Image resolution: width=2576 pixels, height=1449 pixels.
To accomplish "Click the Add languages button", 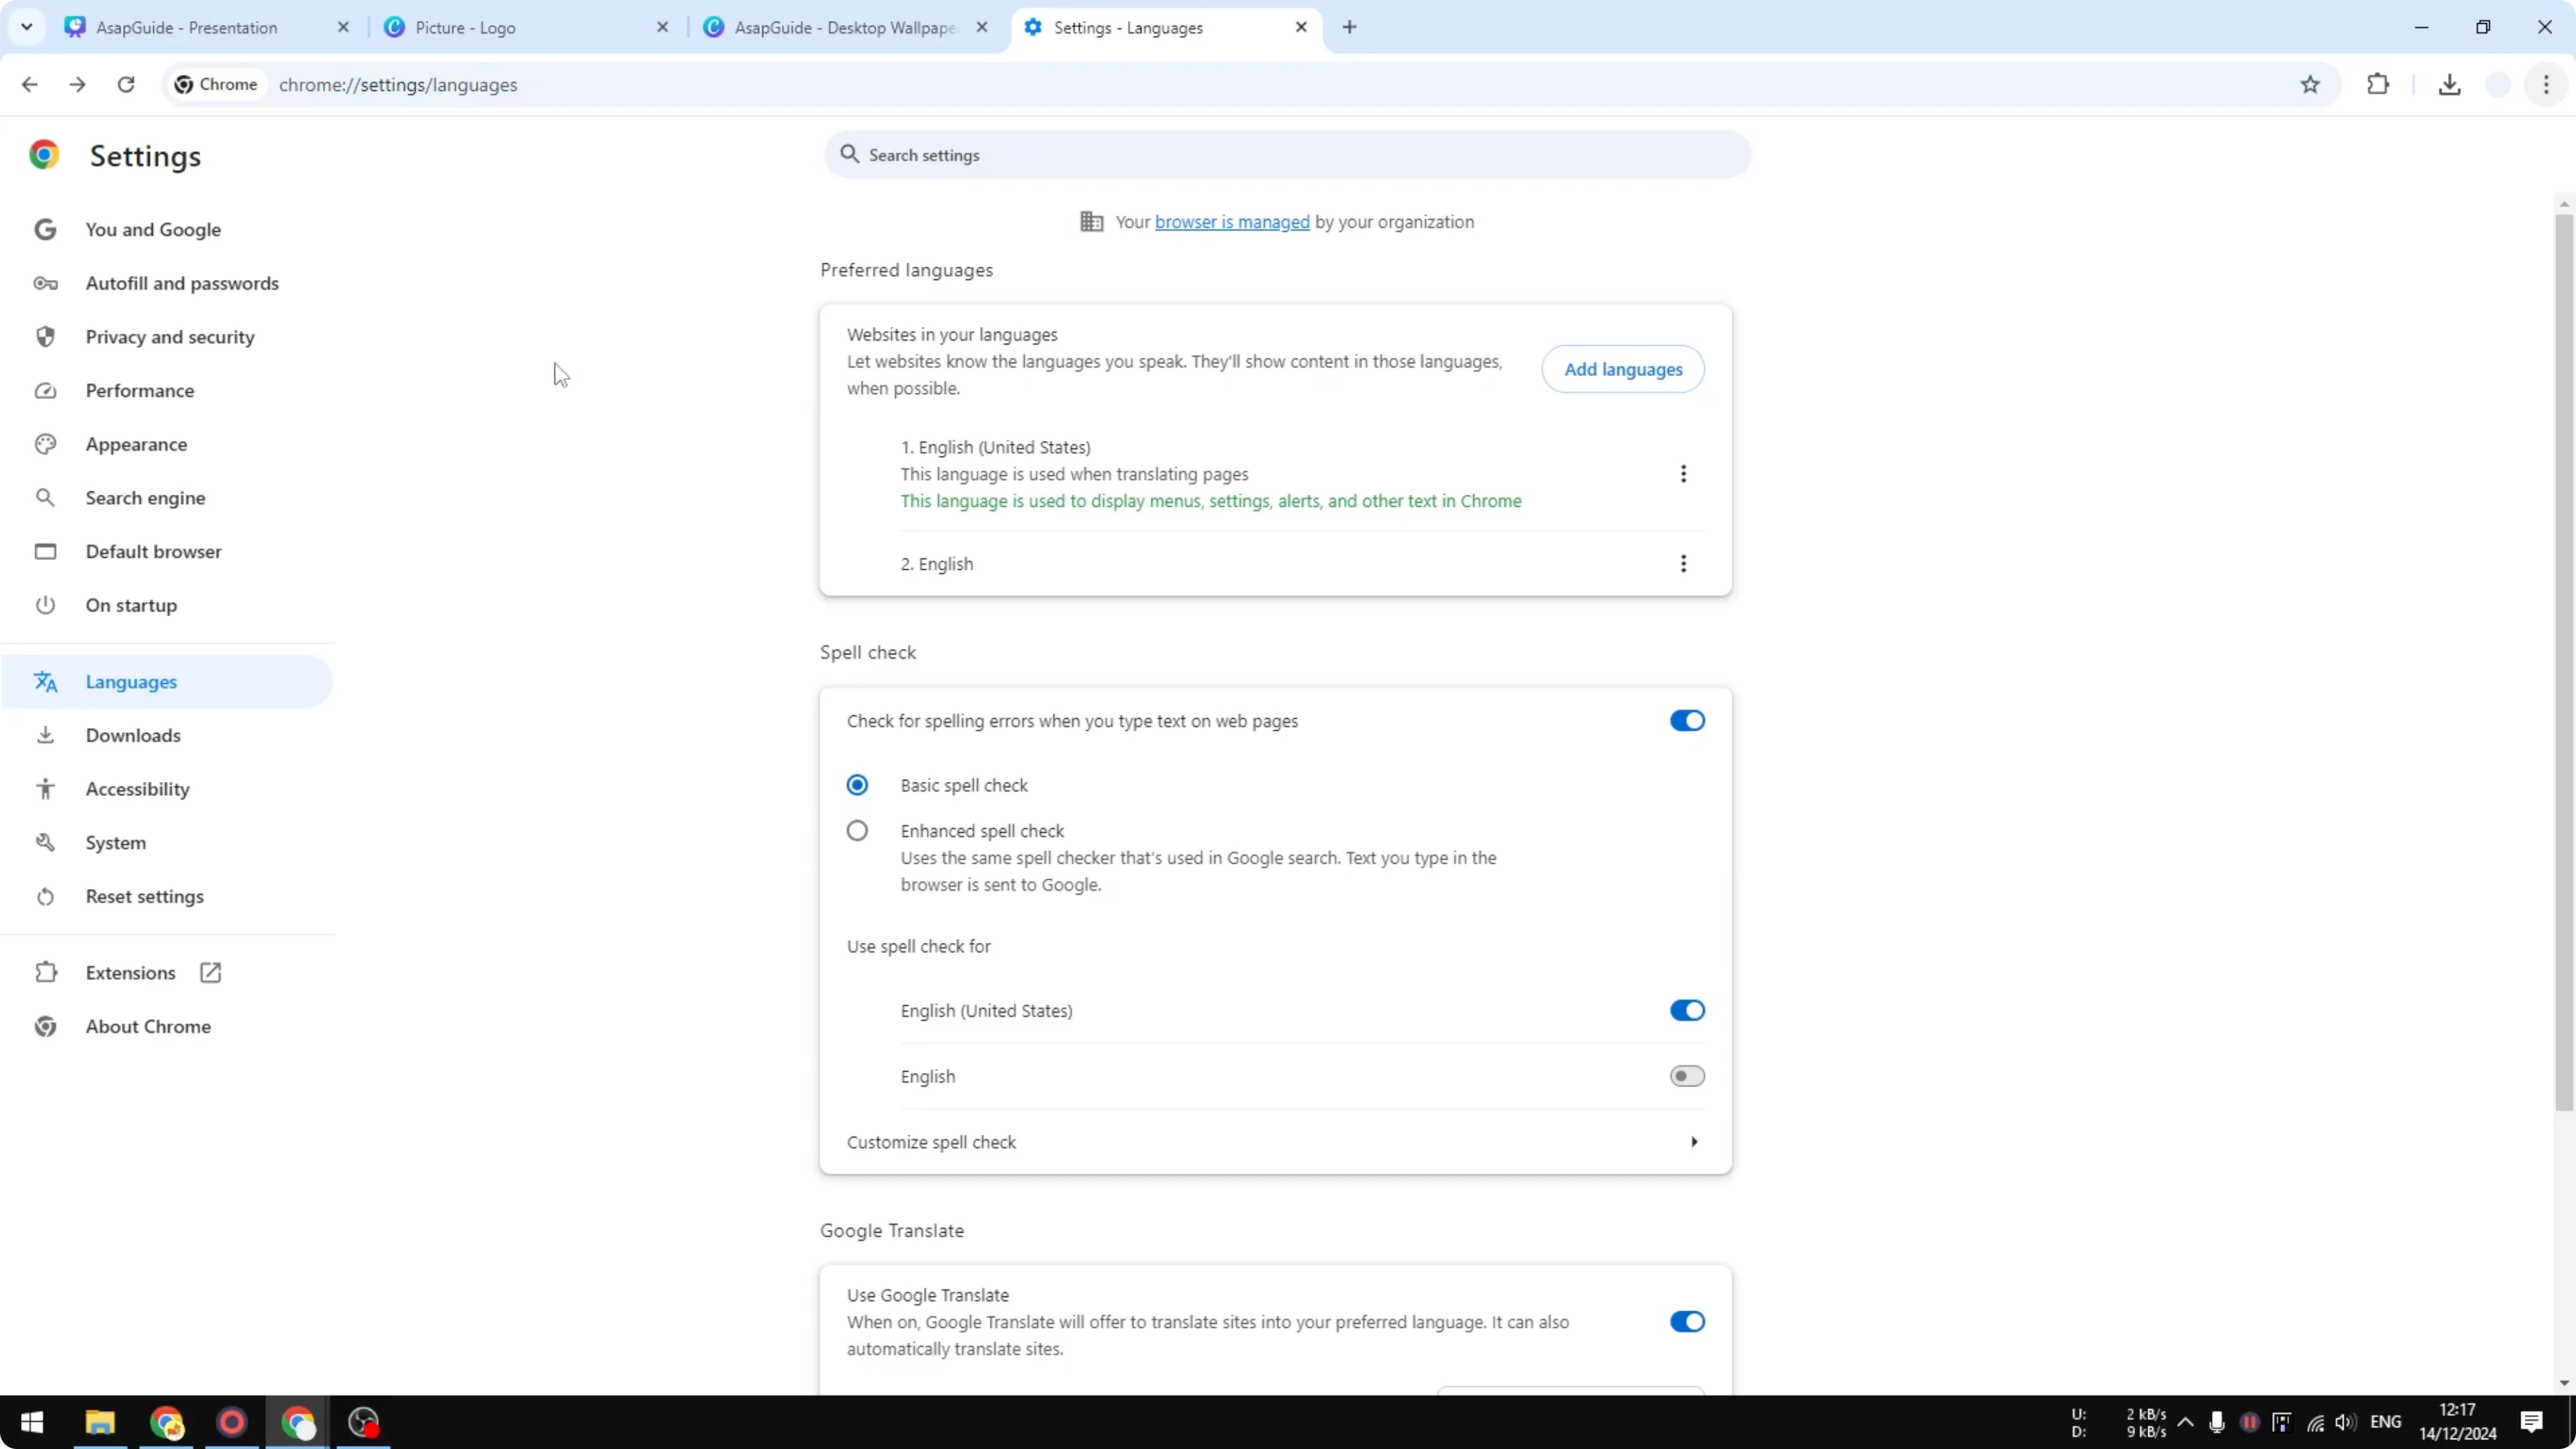I will (1622, 369).
